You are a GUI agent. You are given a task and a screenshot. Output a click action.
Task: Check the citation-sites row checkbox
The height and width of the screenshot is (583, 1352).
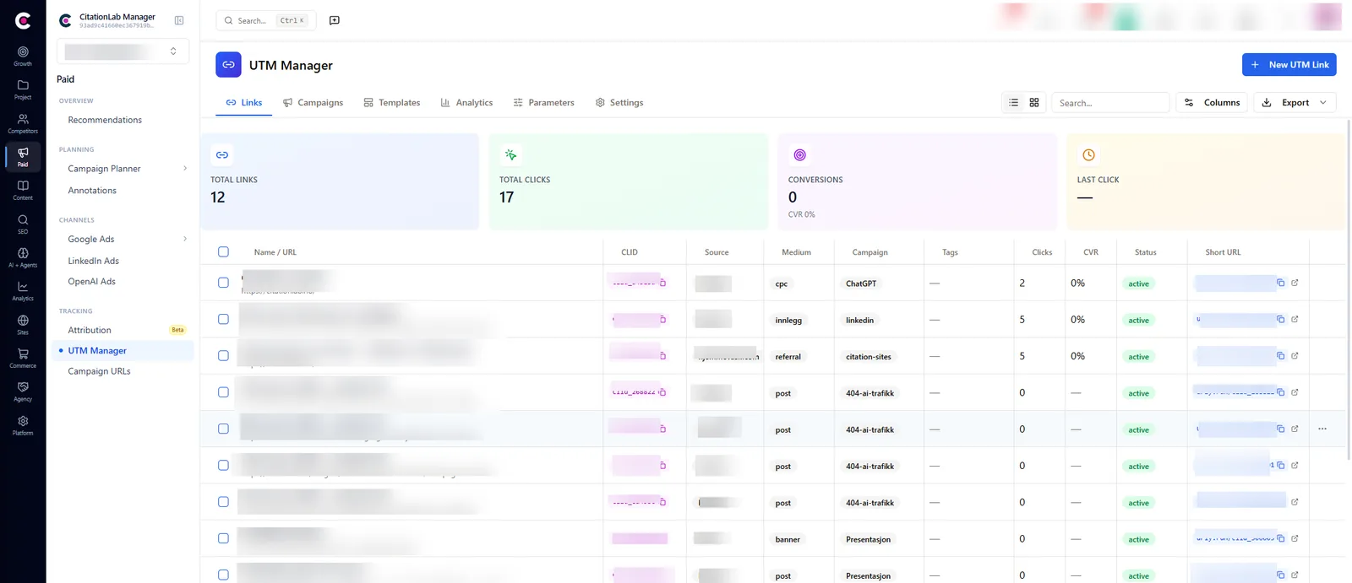coord(223,356)
